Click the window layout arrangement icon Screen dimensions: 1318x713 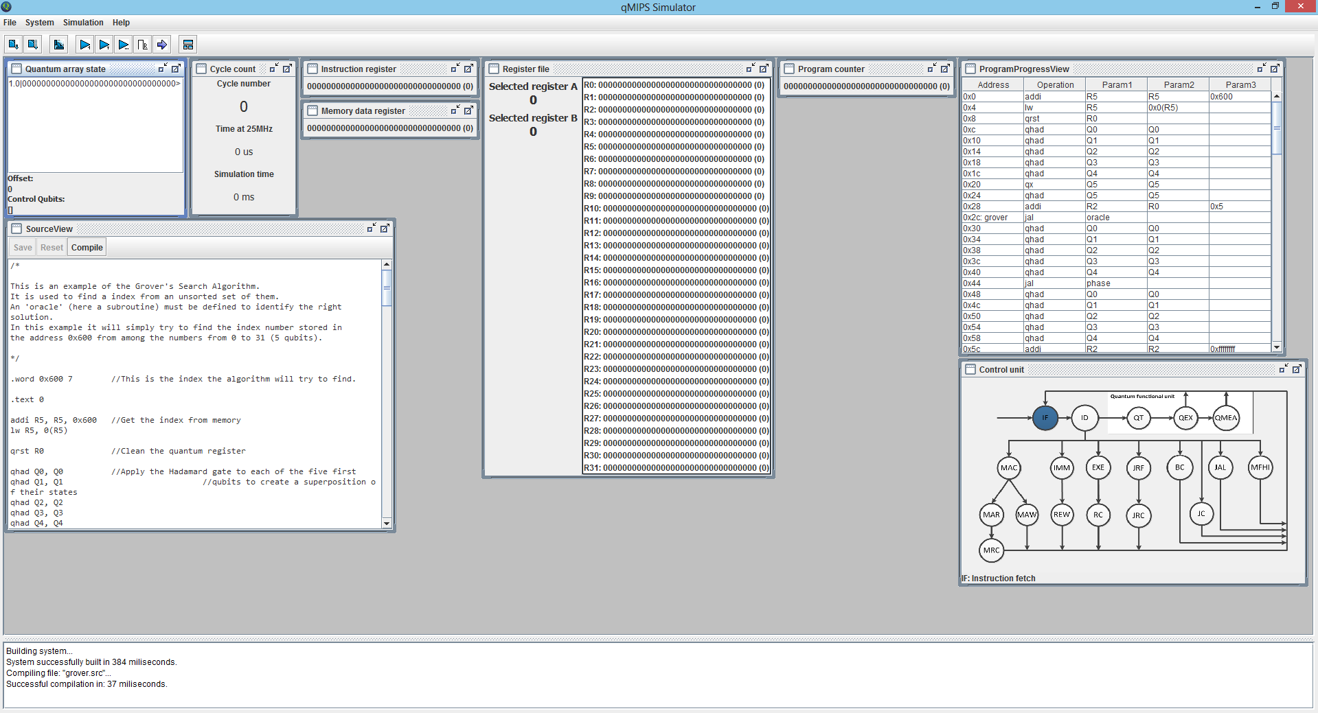[x=188, y=45]
